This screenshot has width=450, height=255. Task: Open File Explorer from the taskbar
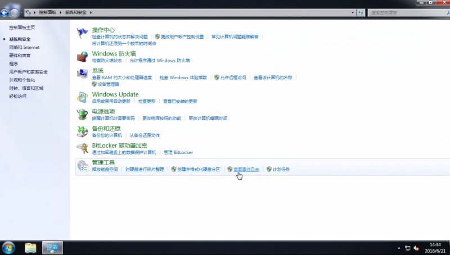[30, 248]
